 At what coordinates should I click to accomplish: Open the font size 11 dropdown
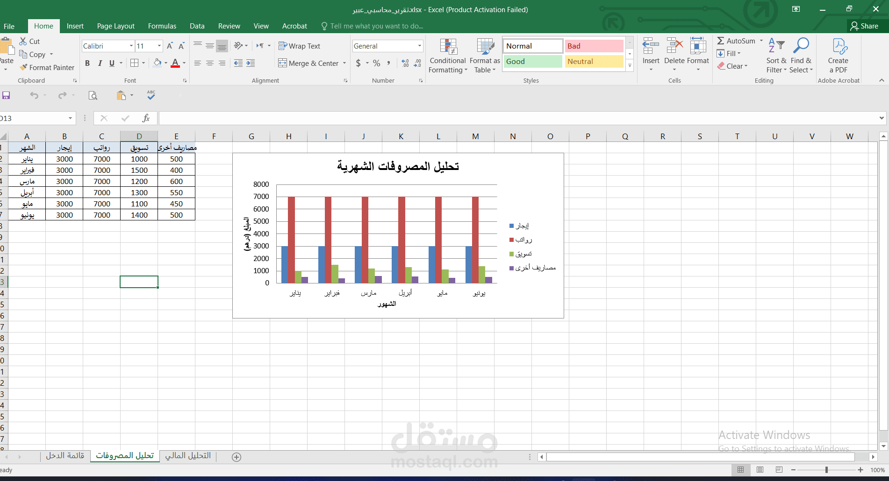pos(159,46)
